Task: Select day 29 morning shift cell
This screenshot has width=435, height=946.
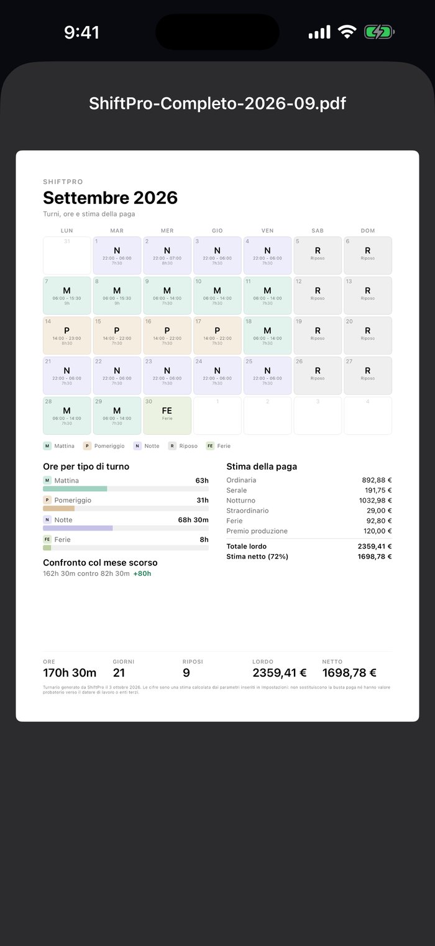Action: click(x=117, y=415)
